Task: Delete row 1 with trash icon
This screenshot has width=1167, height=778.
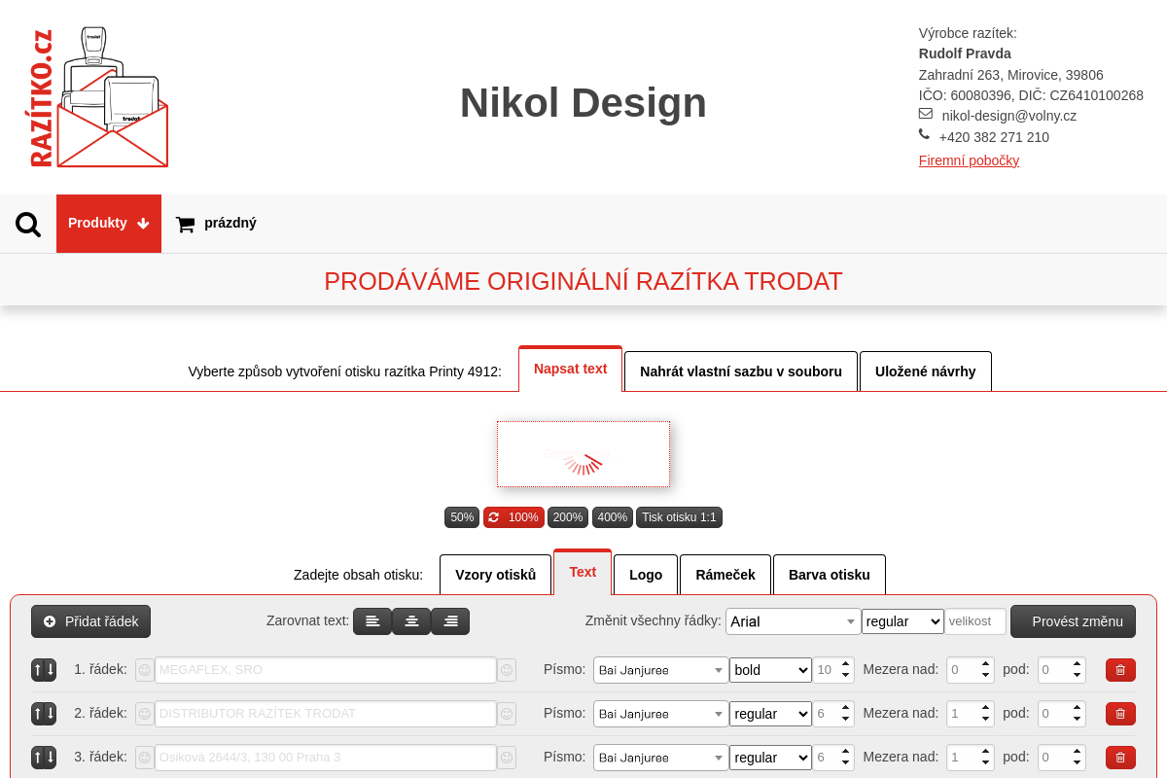Action: 1120,670
